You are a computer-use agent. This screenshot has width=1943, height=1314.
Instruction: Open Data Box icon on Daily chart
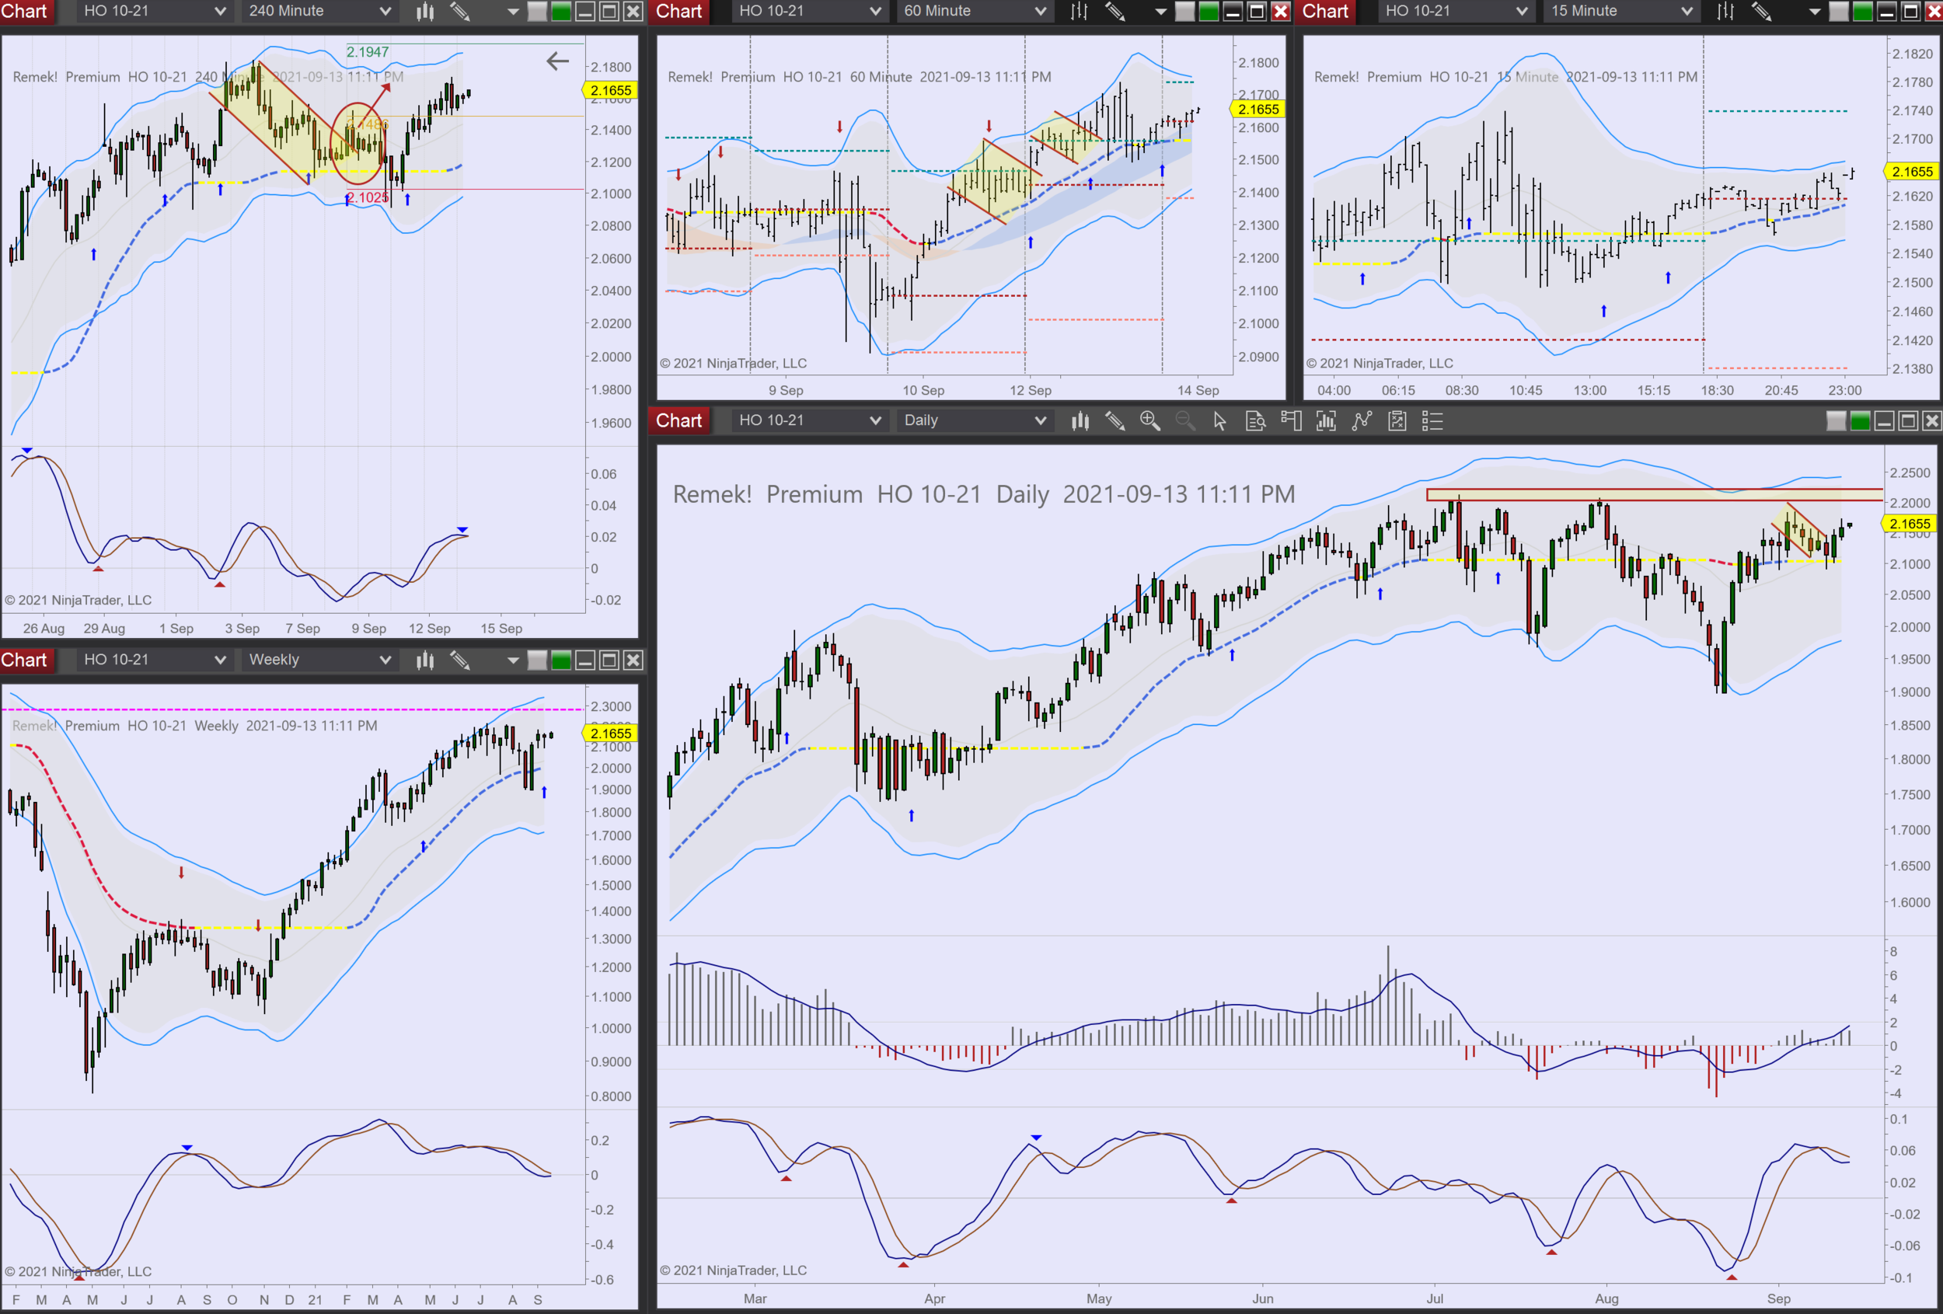pos(1255,421)
